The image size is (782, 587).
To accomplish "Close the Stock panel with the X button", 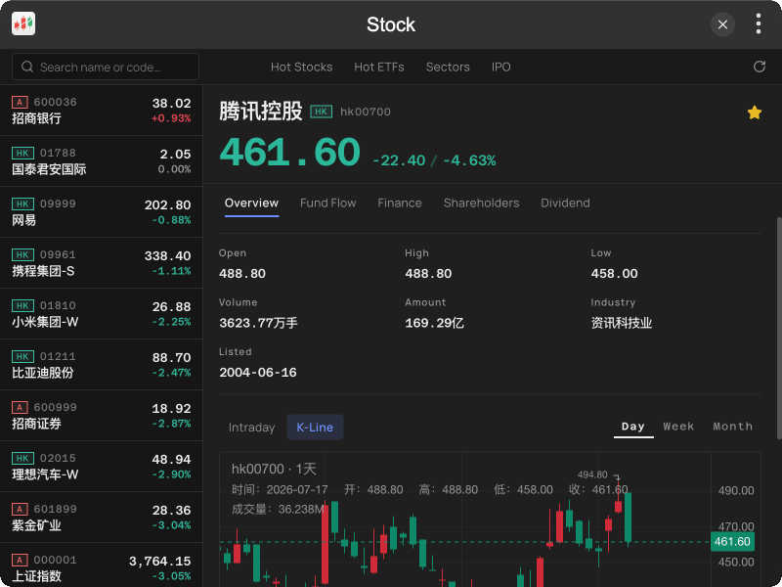I will tap(722, 23).
